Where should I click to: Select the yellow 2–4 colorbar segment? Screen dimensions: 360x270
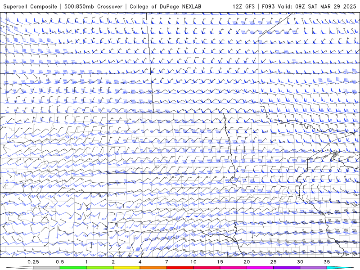click(x=126, y=268)
